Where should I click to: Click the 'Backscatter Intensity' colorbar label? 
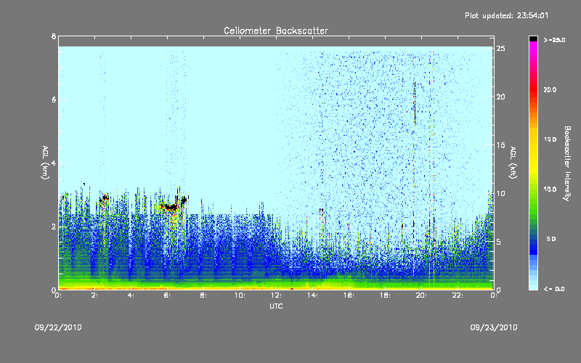567,163
